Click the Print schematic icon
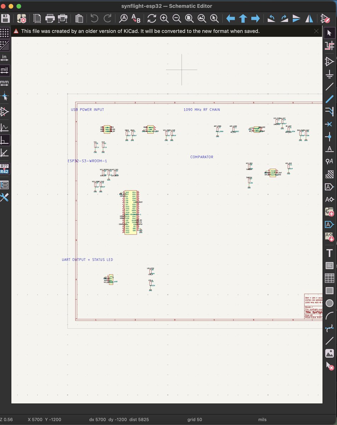This screenshot has height=425, width=337. click(x=50, y=18)
